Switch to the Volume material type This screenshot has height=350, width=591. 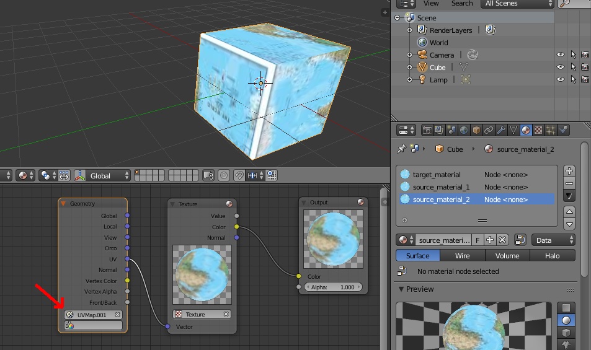point(507,256)
